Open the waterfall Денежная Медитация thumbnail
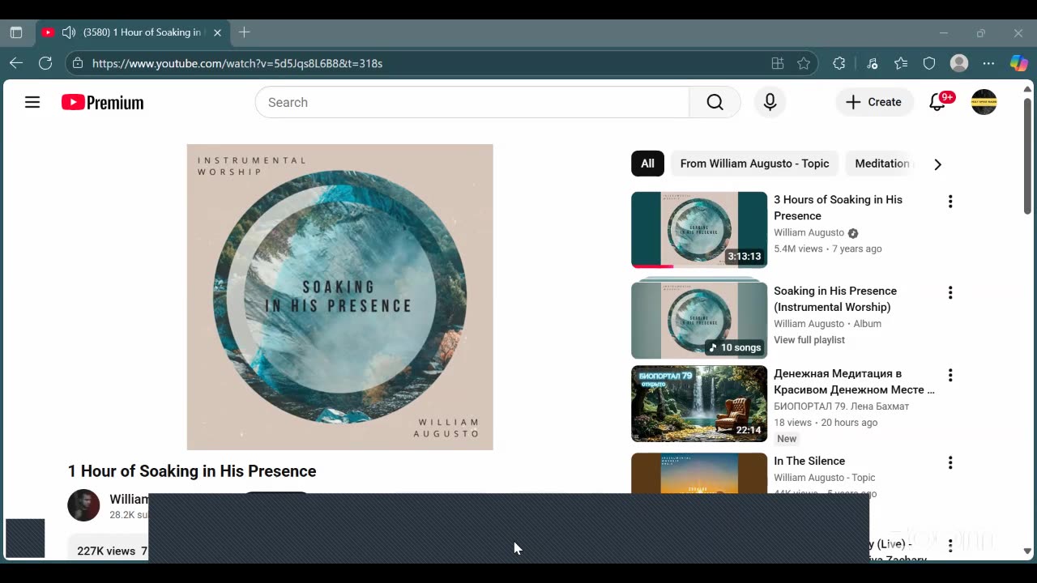The height and width of the screenshot is (583, 1037). click(699, 403)
